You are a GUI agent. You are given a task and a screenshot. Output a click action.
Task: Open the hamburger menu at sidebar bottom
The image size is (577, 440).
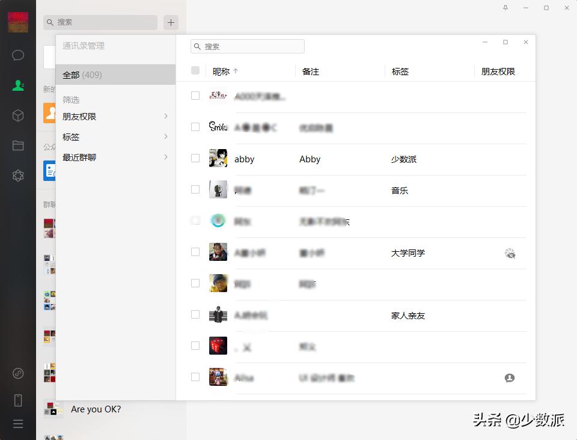pyautogui.click(x=18, y=424)
